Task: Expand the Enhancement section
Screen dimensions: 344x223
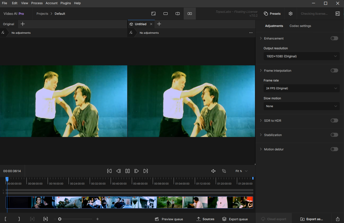Action: [x=261, y=38]
